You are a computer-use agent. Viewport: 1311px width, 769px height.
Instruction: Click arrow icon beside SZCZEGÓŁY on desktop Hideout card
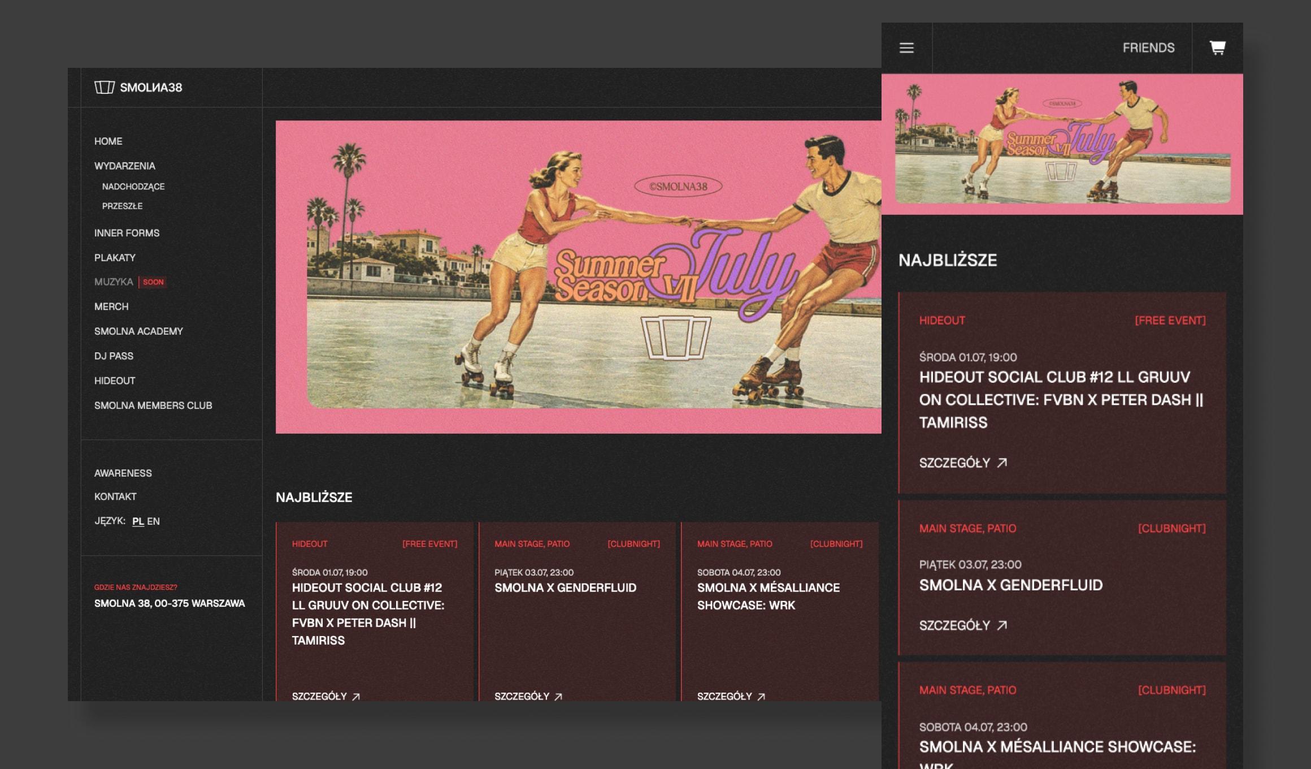tap(356, 697)
